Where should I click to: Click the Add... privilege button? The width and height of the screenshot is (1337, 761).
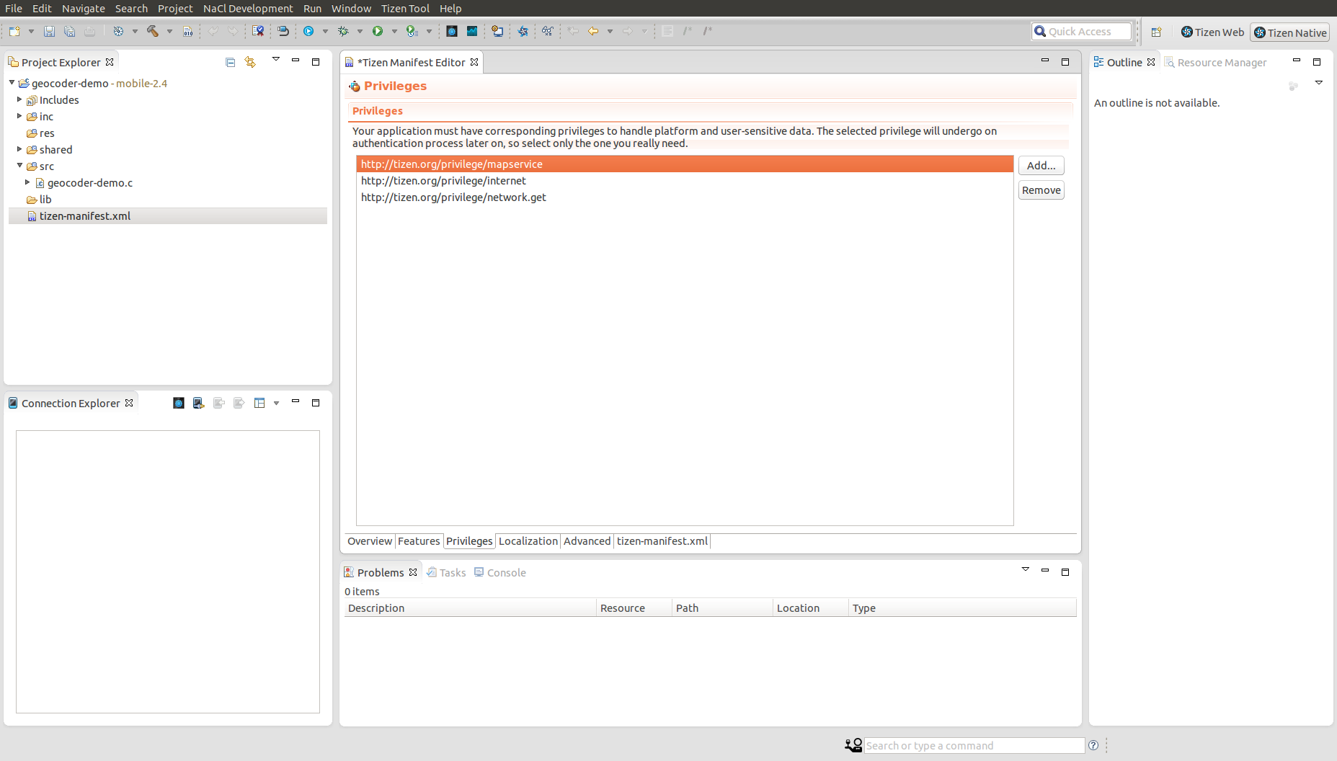[1041, 166]
